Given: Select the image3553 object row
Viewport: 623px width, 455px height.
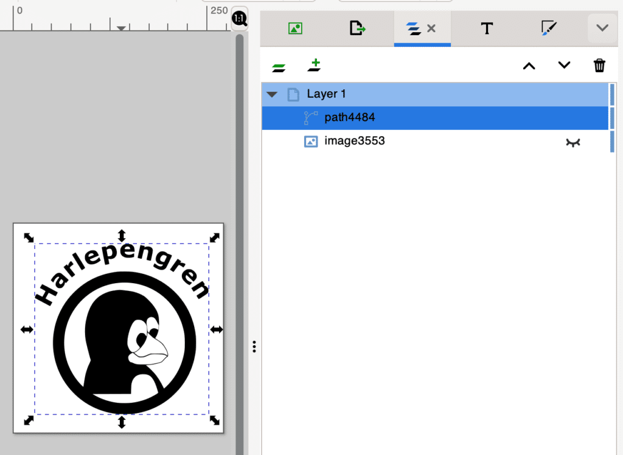Looking at the screenshot, I should point(355,142).
